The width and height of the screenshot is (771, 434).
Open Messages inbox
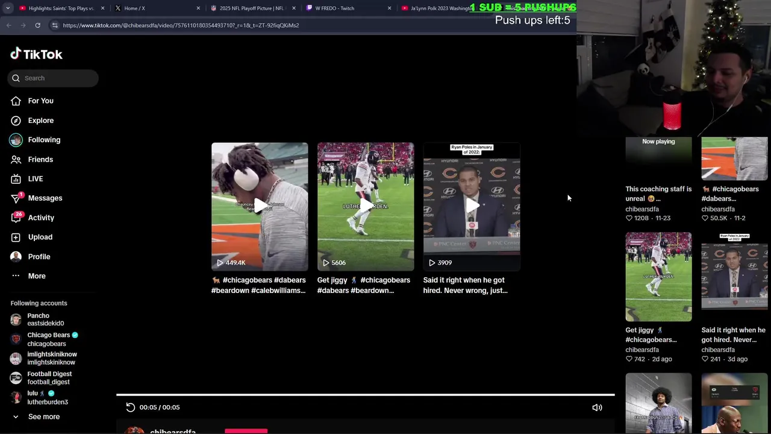pyautogui.click(x=45, y=198)
